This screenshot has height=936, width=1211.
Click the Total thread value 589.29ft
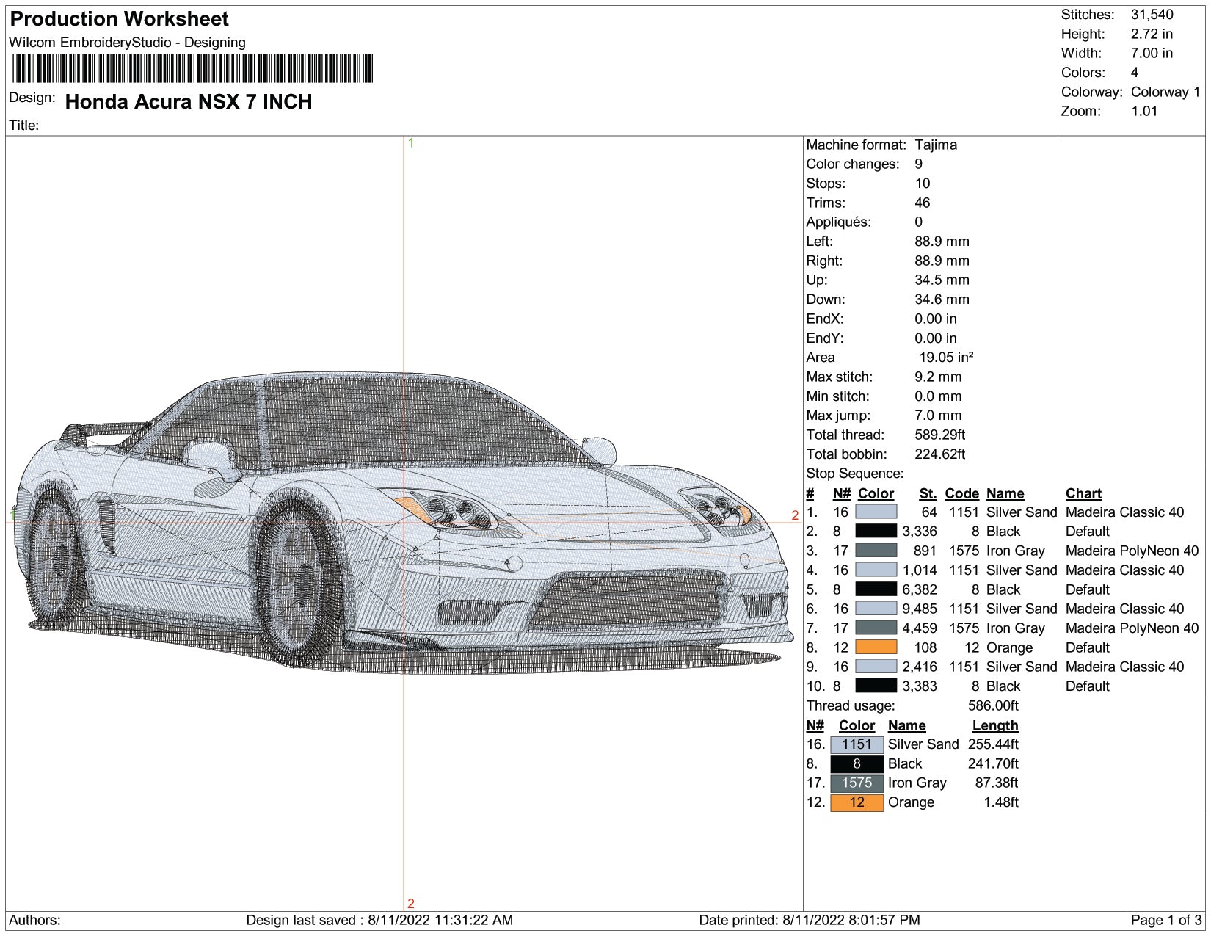pos(940,435)
